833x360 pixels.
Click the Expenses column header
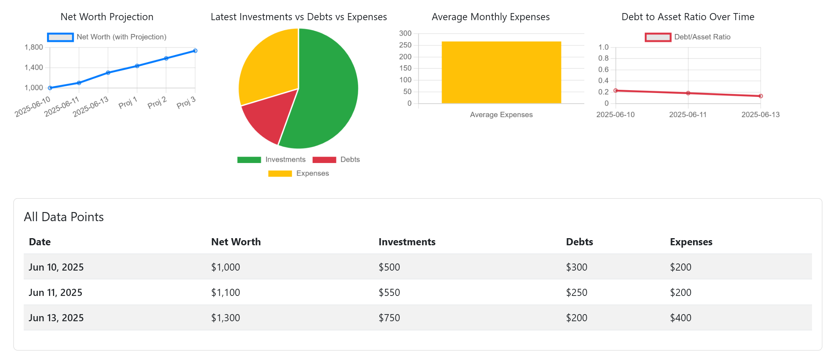691,242
